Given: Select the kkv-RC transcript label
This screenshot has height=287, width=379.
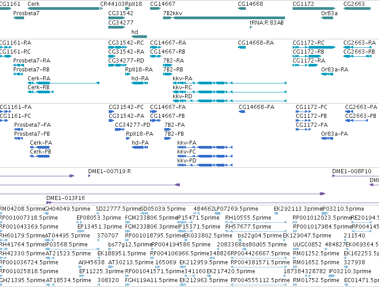Looking at the screenshot, I should 182,87.
